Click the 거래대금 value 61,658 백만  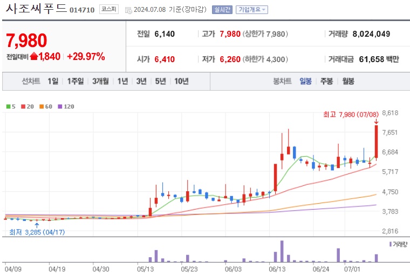pos(379,59)
